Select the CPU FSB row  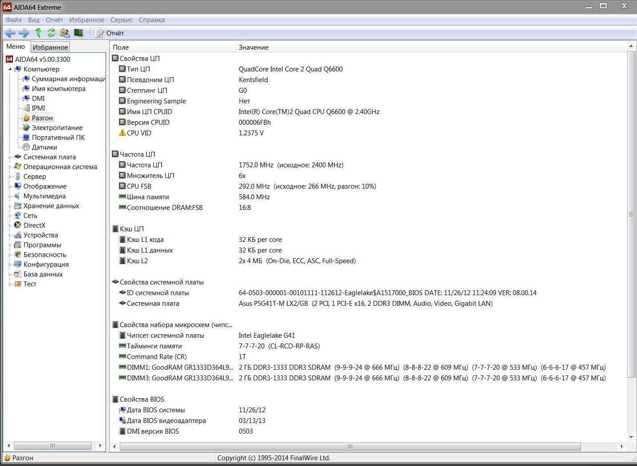(368, 186)
